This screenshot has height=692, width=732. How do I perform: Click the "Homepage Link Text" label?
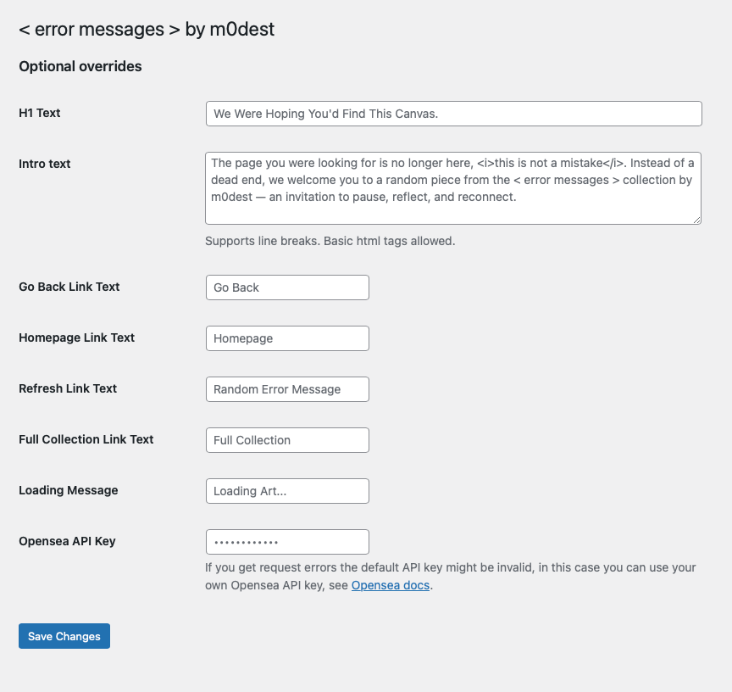(77, 338)
